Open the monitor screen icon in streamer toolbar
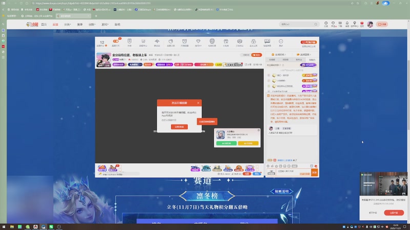 (x=267, y=41)
